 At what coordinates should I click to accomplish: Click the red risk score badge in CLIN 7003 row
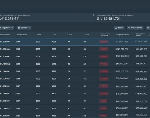(x=104, y=42)
